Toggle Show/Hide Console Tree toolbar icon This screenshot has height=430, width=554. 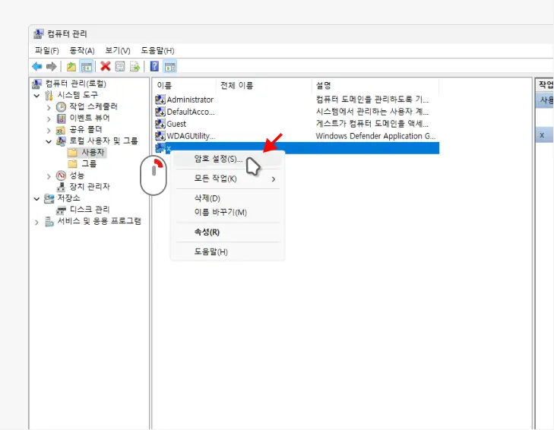click(86, 66)
